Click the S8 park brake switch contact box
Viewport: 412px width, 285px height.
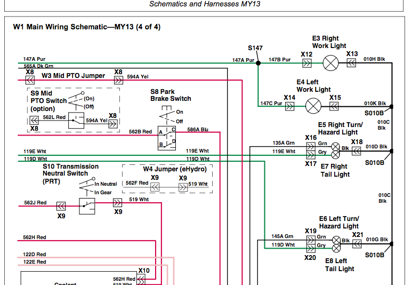coord(167,138)
